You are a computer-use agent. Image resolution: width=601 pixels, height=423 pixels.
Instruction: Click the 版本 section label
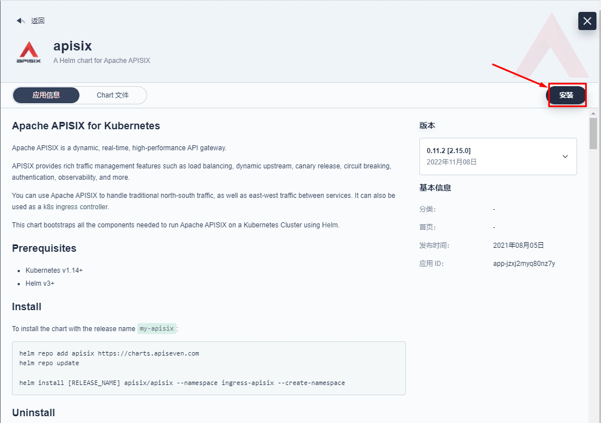[x=427, y=125]
